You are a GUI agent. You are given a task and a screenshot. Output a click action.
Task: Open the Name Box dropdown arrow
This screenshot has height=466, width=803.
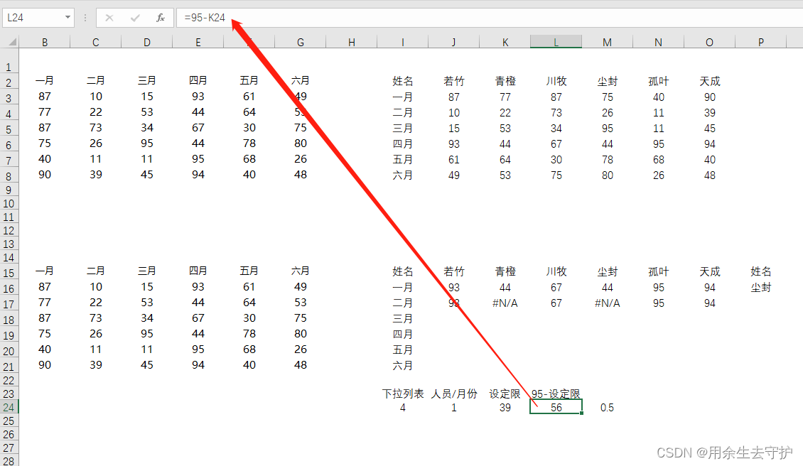click(x=68, y=18)
